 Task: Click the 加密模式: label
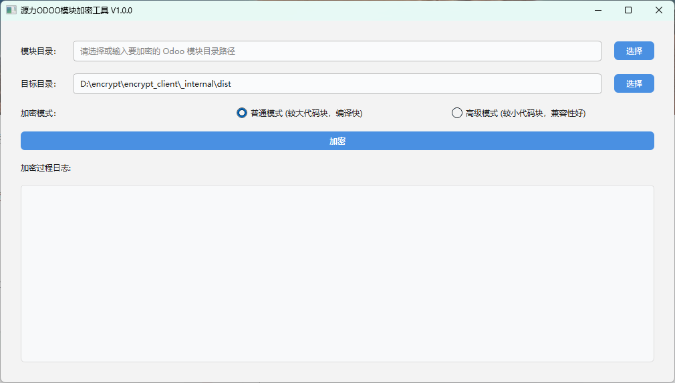(38, 113)
